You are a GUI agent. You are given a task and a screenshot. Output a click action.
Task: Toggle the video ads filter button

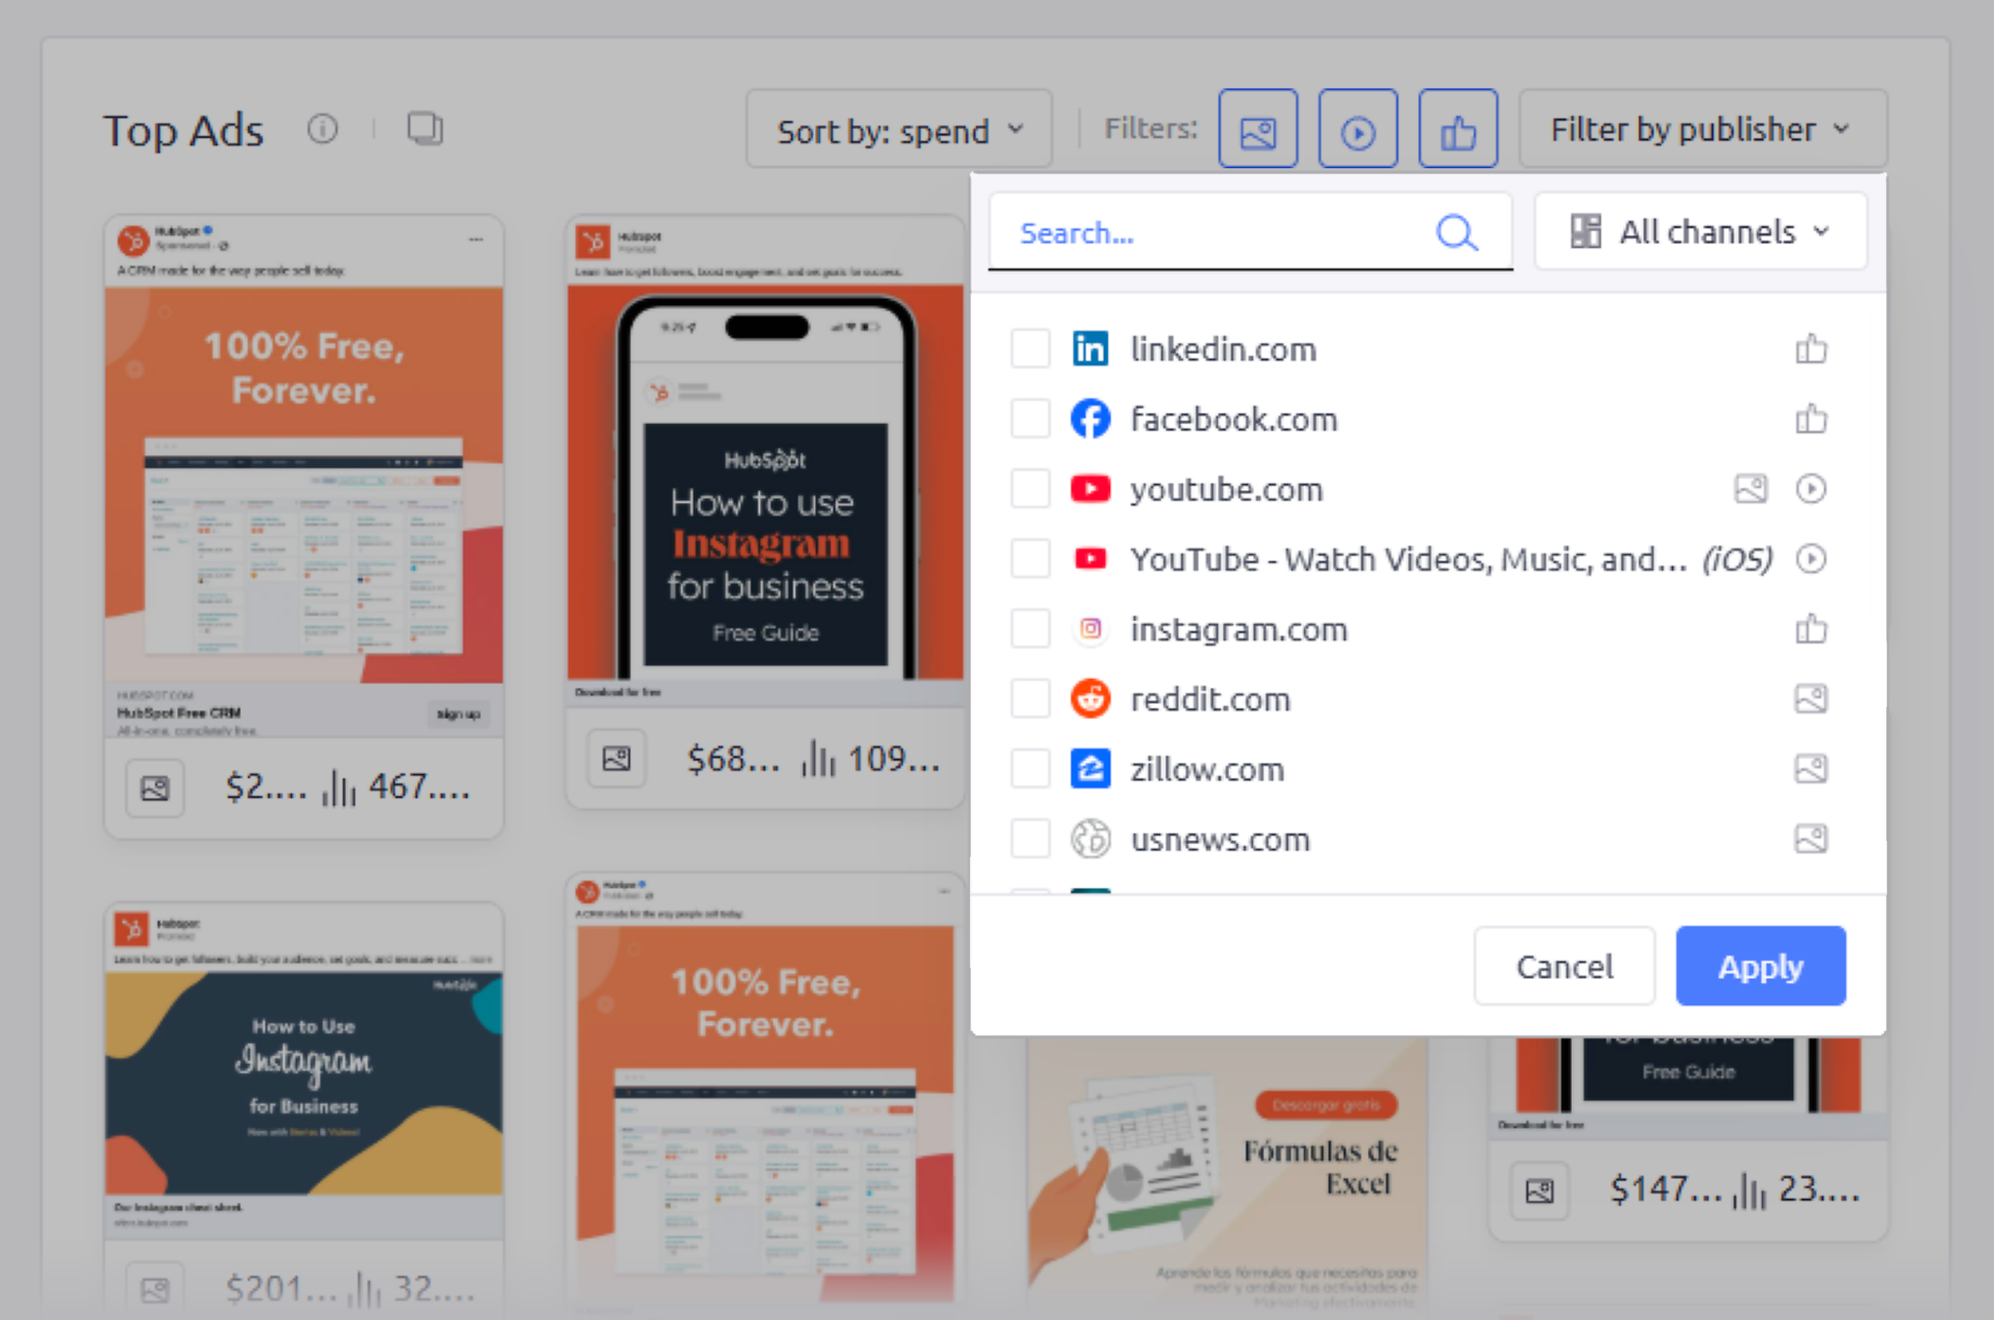pos(1358,130)
